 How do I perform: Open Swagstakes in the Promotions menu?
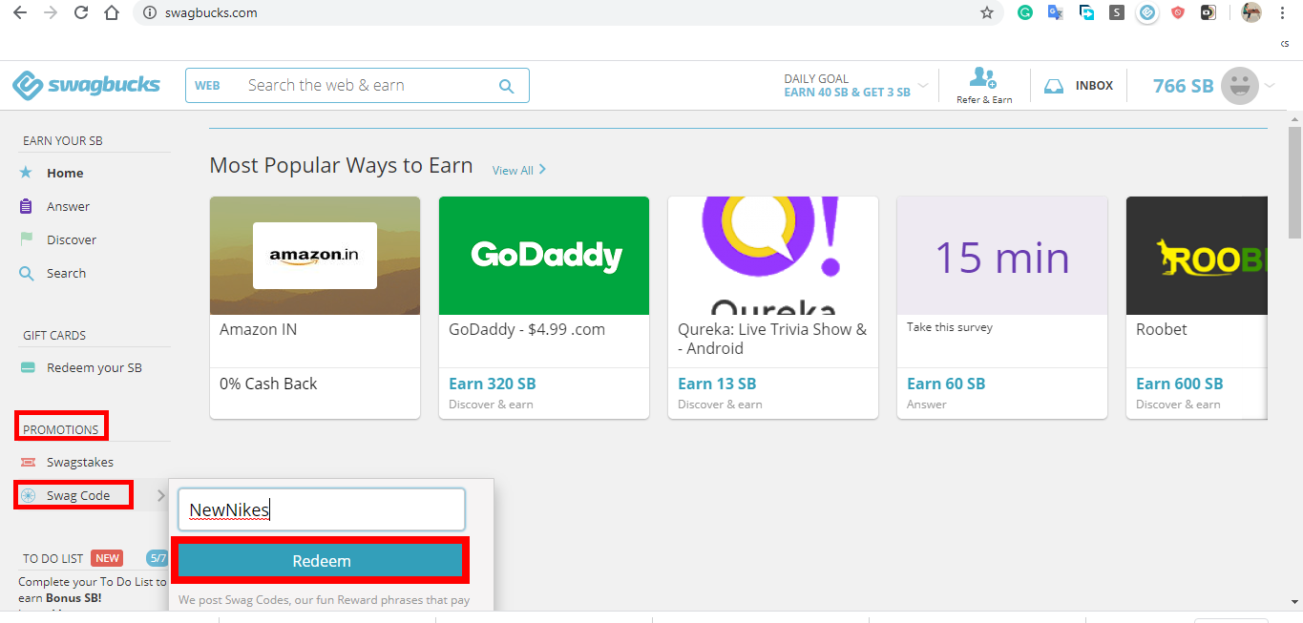coord(80,463)
